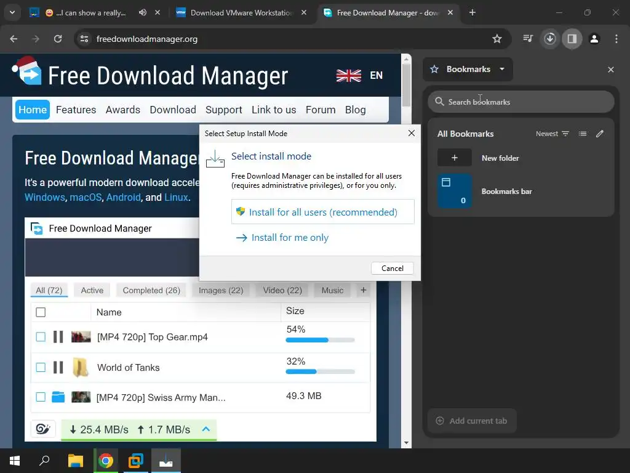This screenshot has height=473, width=630.
Task: Check the Top Gear.mp4 checkbox
Action: coord(41,337)
